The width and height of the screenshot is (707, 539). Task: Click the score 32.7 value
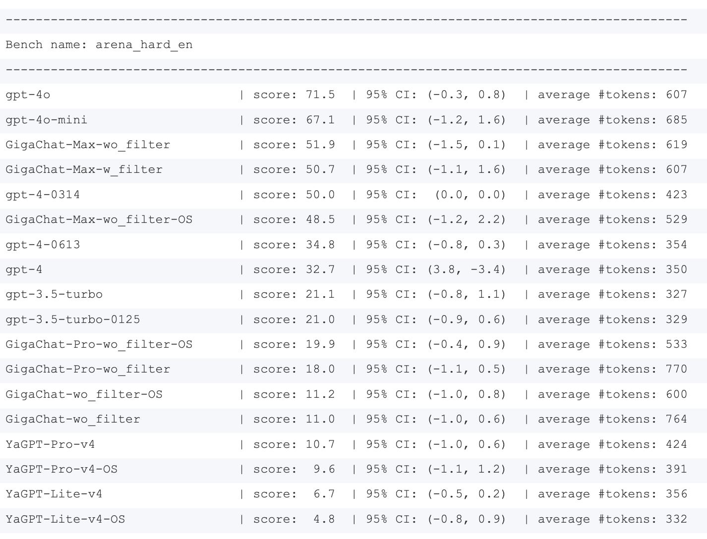tap(320, 269)
